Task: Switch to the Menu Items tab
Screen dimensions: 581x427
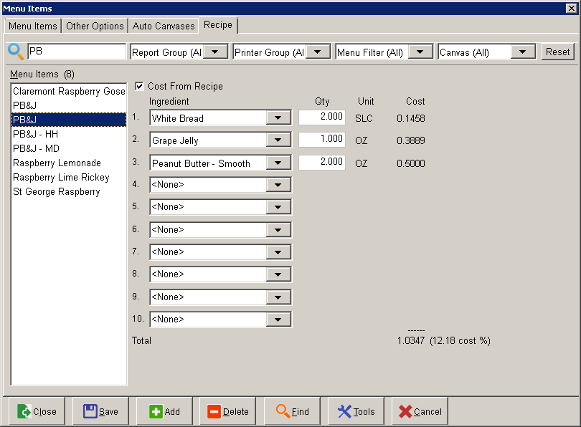Action: pyautogui.click(x=33, y=26)
